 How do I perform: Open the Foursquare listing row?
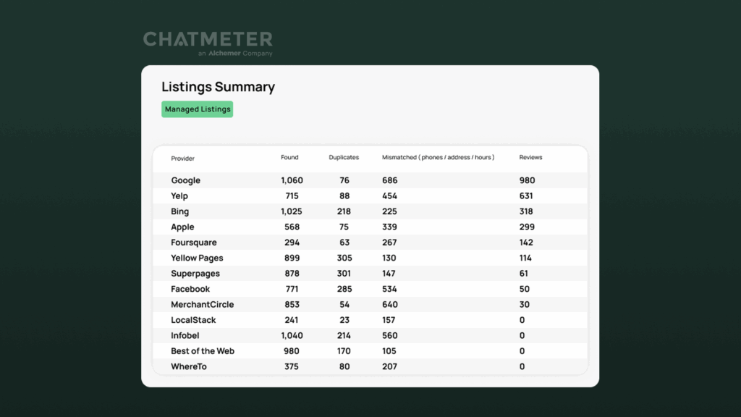[x=194, y=243]
